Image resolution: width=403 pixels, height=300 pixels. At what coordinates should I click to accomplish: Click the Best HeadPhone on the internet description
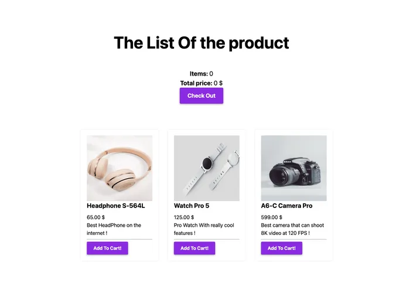coord(114,229)
